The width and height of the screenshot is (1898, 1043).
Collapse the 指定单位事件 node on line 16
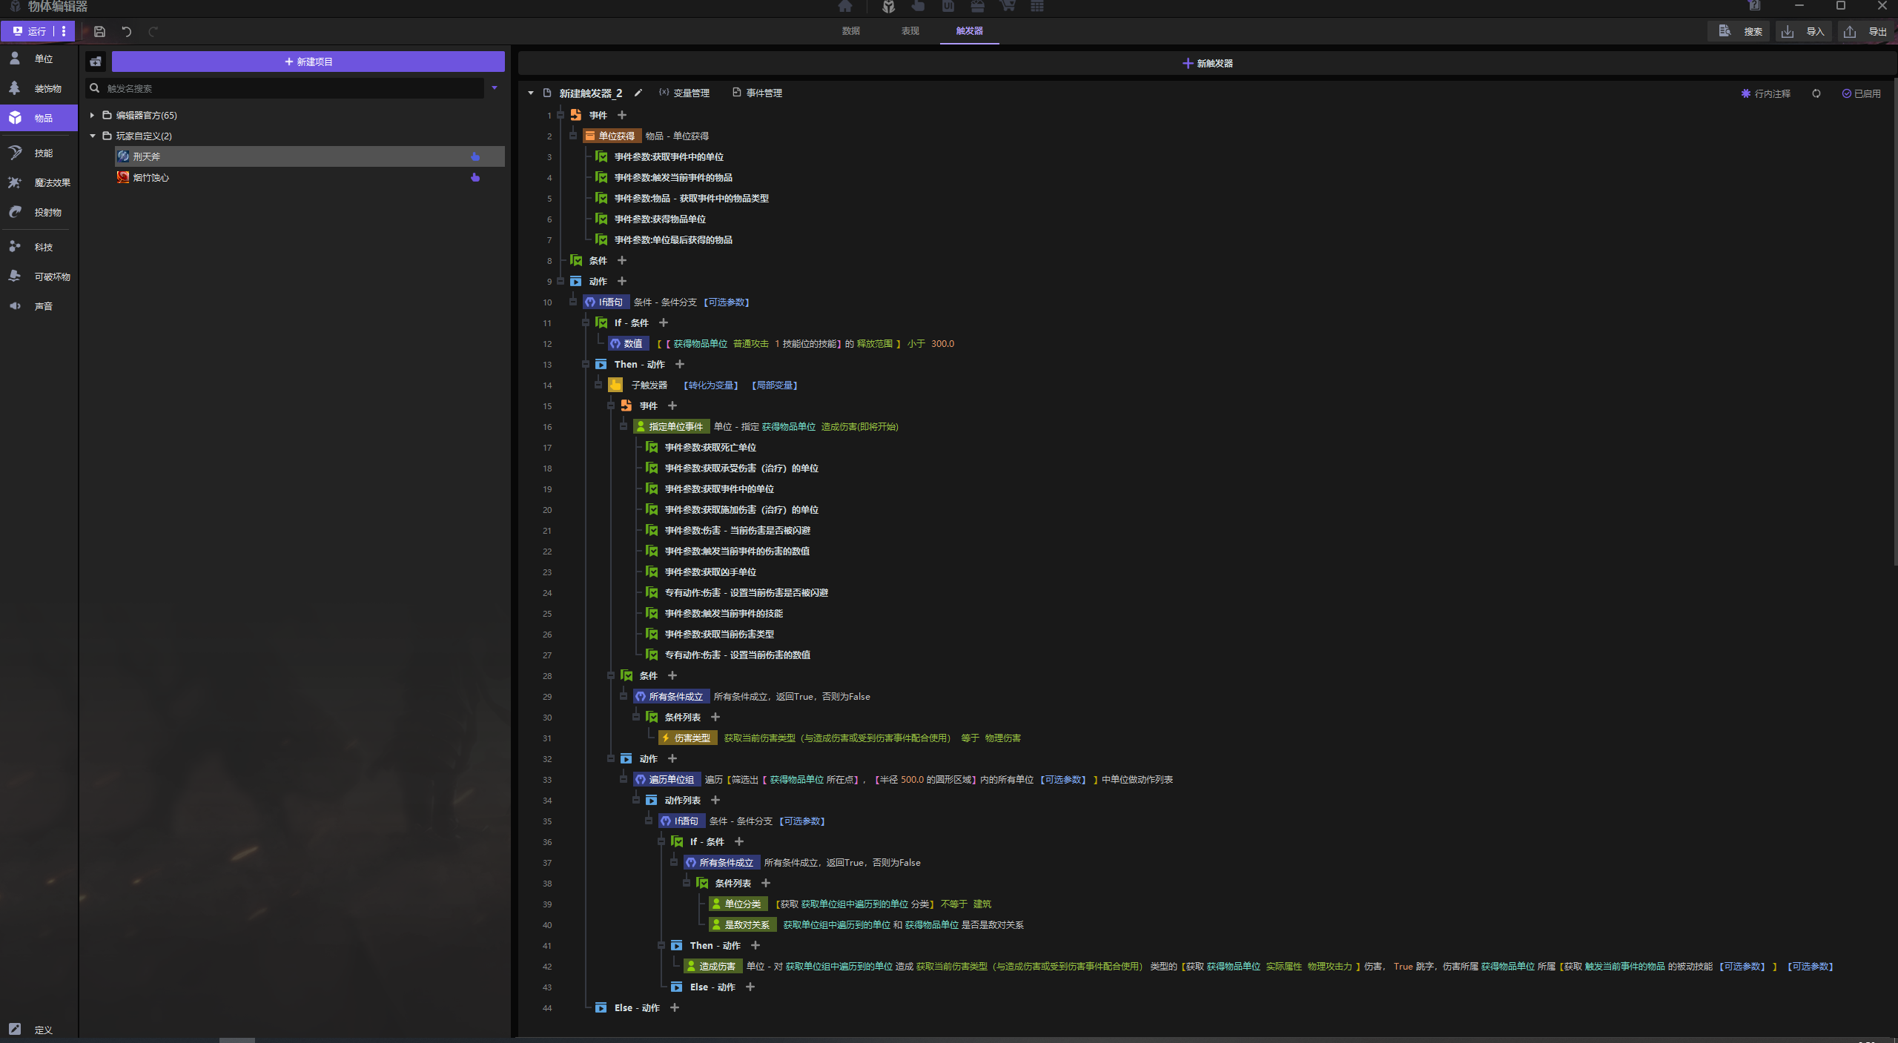(x=624, y=426)
